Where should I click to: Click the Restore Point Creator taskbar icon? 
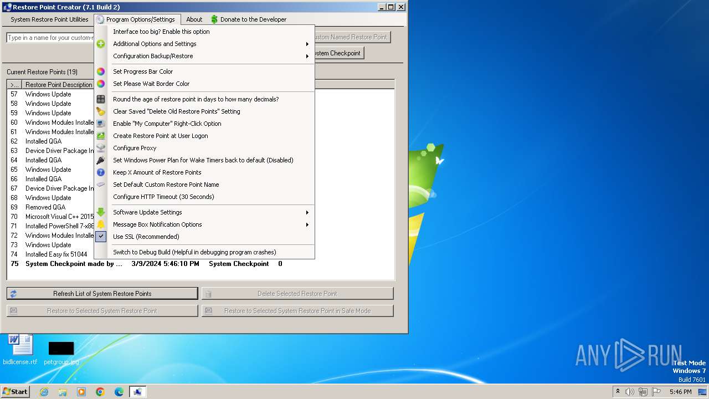tap(138, 392)
